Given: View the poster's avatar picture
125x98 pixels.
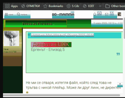Looking at the screenshot, I should click(x=11, y=38).
